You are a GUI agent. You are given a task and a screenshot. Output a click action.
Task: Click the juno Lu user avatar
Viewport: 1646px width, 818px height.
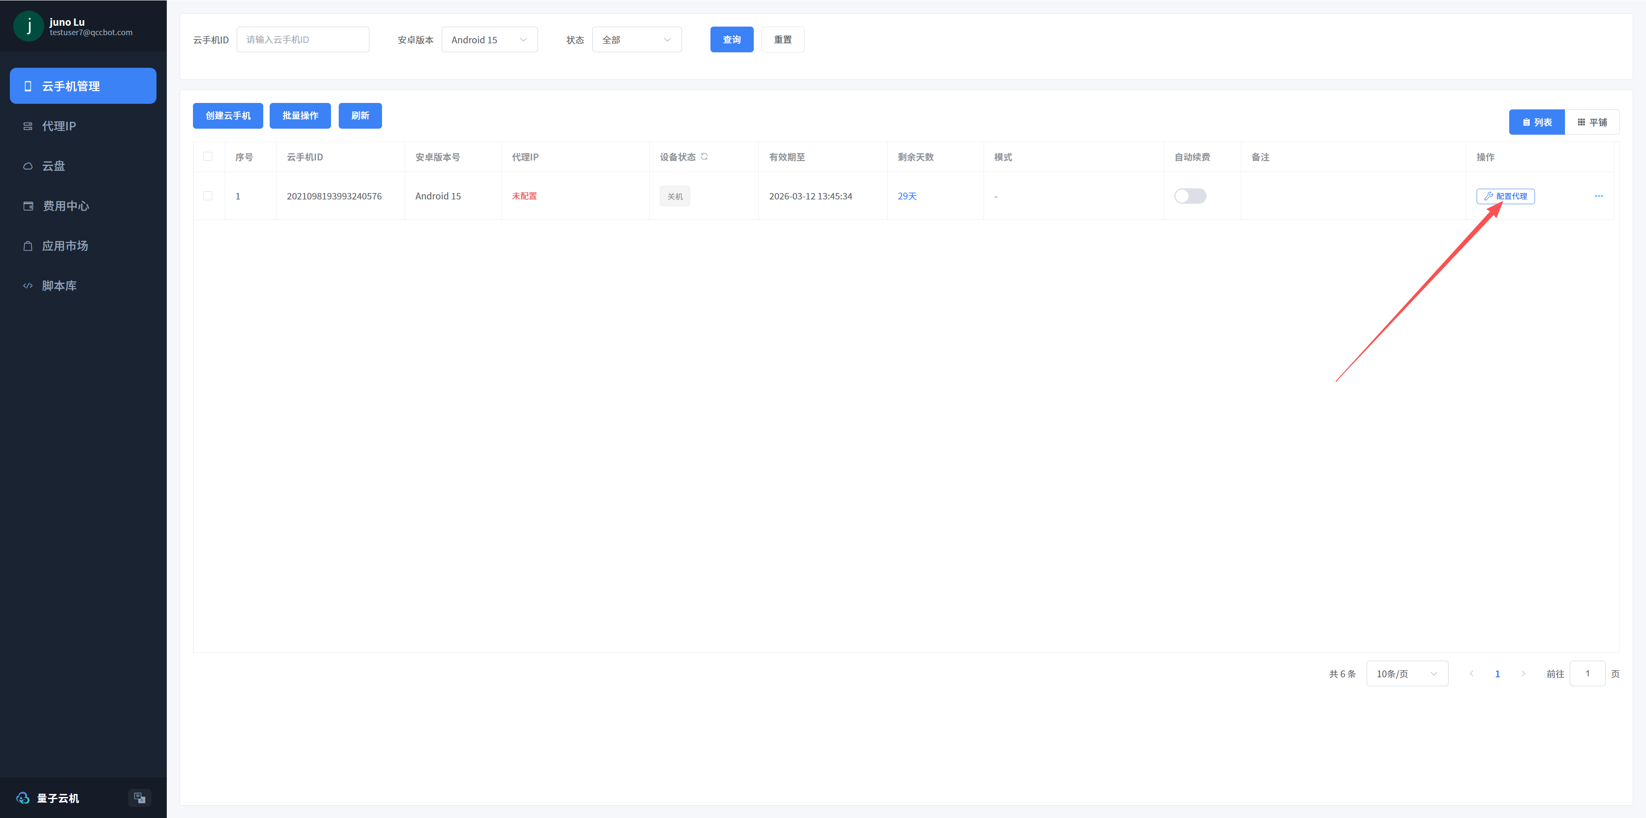tap(28, 26)
